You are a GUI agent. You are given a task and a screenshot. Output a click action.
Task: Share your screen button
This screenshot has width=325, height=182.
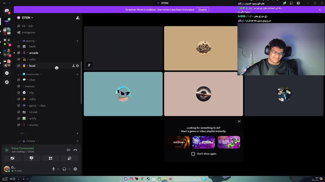(x=31, y=158)
